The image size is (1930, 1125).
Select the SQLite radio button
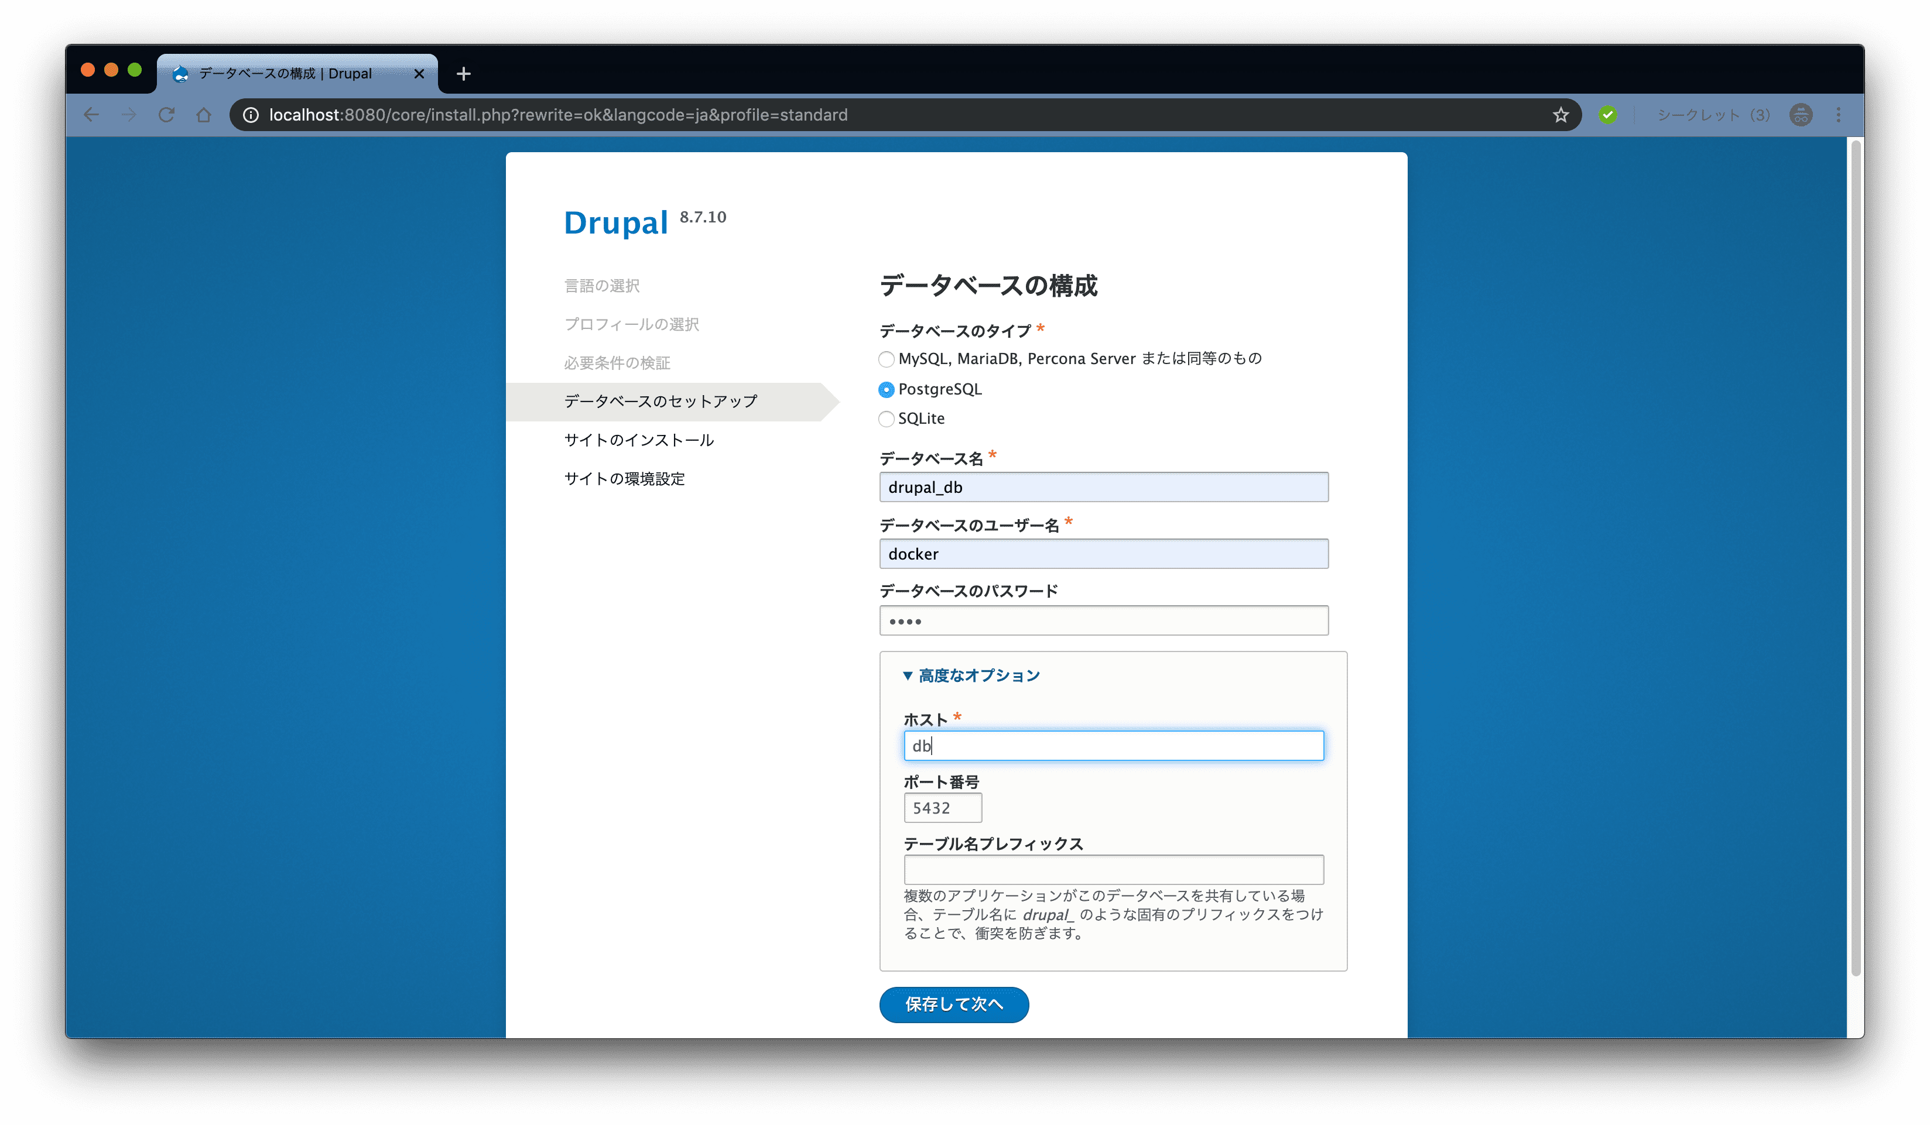(x=886, y=419)
